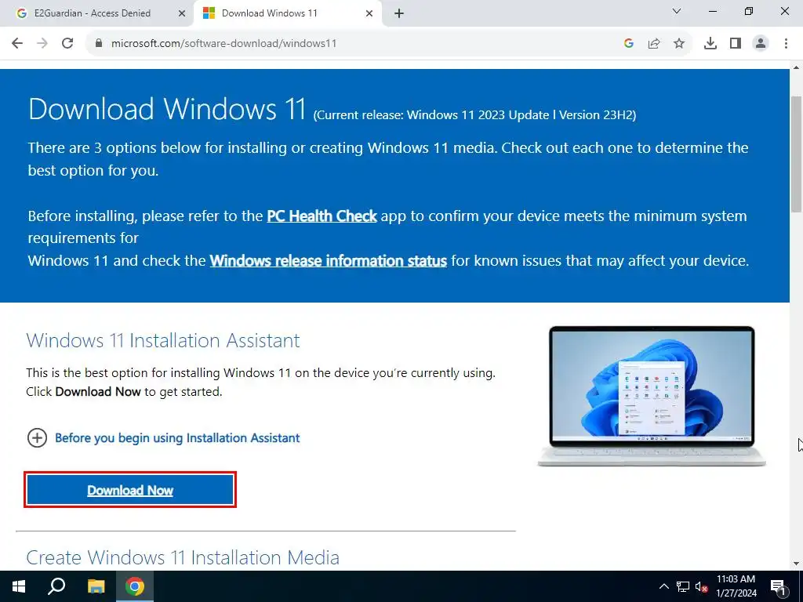Open taskbar search magnifier

click(56, 586)
